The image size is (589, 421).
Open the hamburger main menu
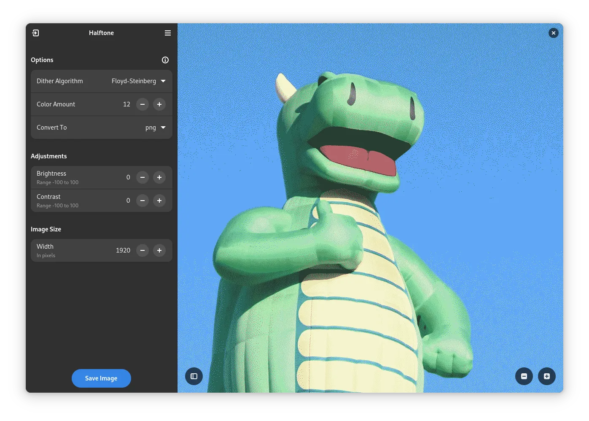168,33
